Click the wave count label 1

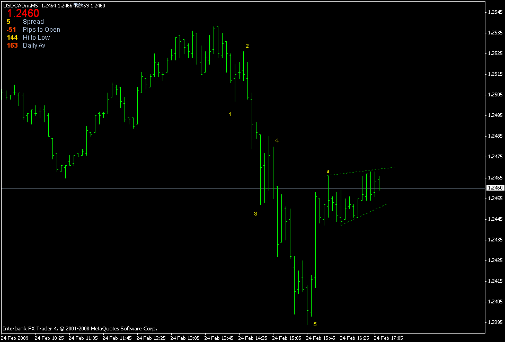(x=230, y=114)
